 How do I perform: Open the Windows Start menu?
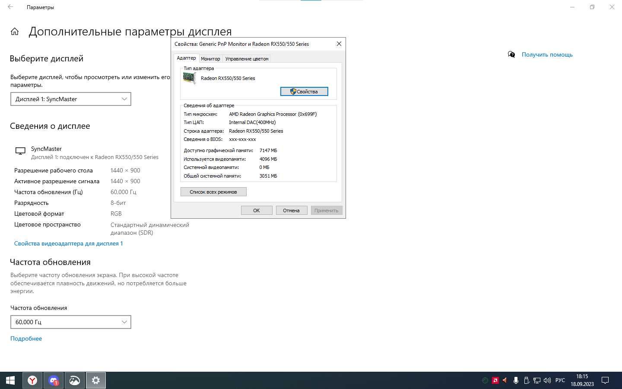[10, 380]
